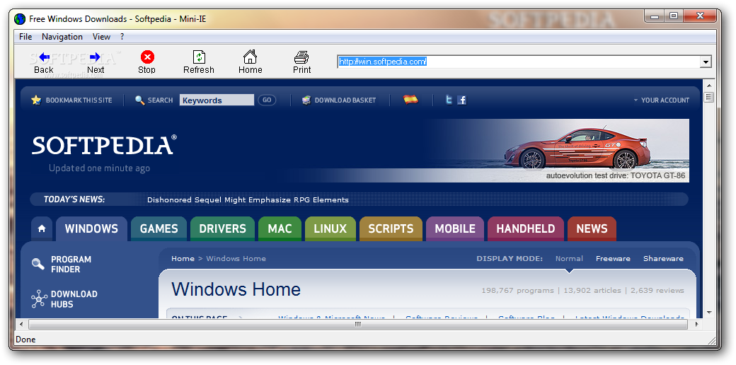736x365 pixels.
Task: Switch to the WINDOWS tab
Action: pos(91,228)
